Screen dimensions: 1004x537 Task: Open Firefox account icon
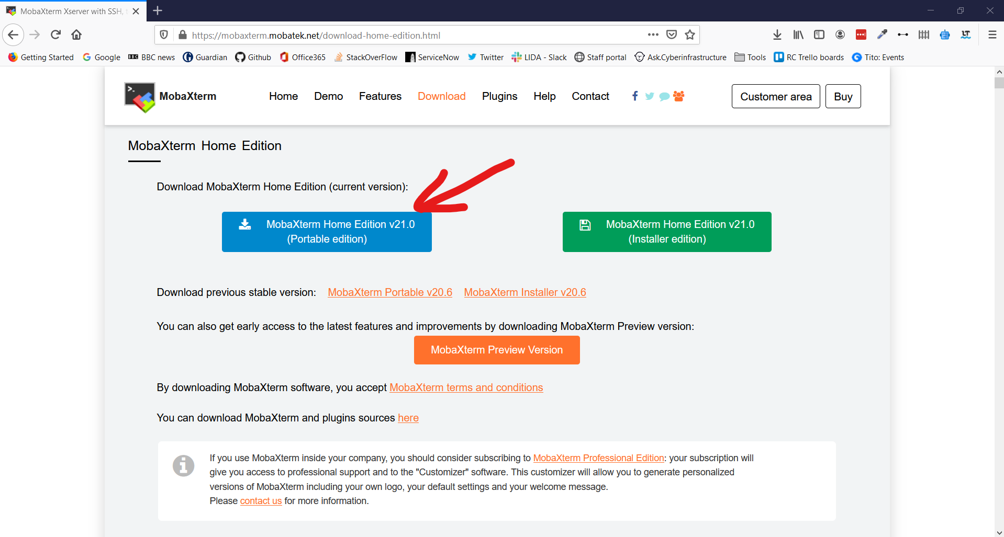[840, 35]
